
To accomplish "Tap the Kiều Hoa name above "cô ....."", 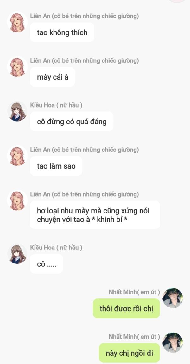I will (56, 248).
